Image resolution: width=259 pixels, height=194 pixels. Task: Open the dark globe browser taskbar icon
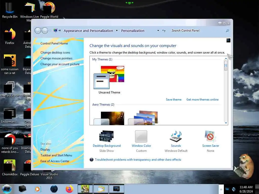[54, 189]
